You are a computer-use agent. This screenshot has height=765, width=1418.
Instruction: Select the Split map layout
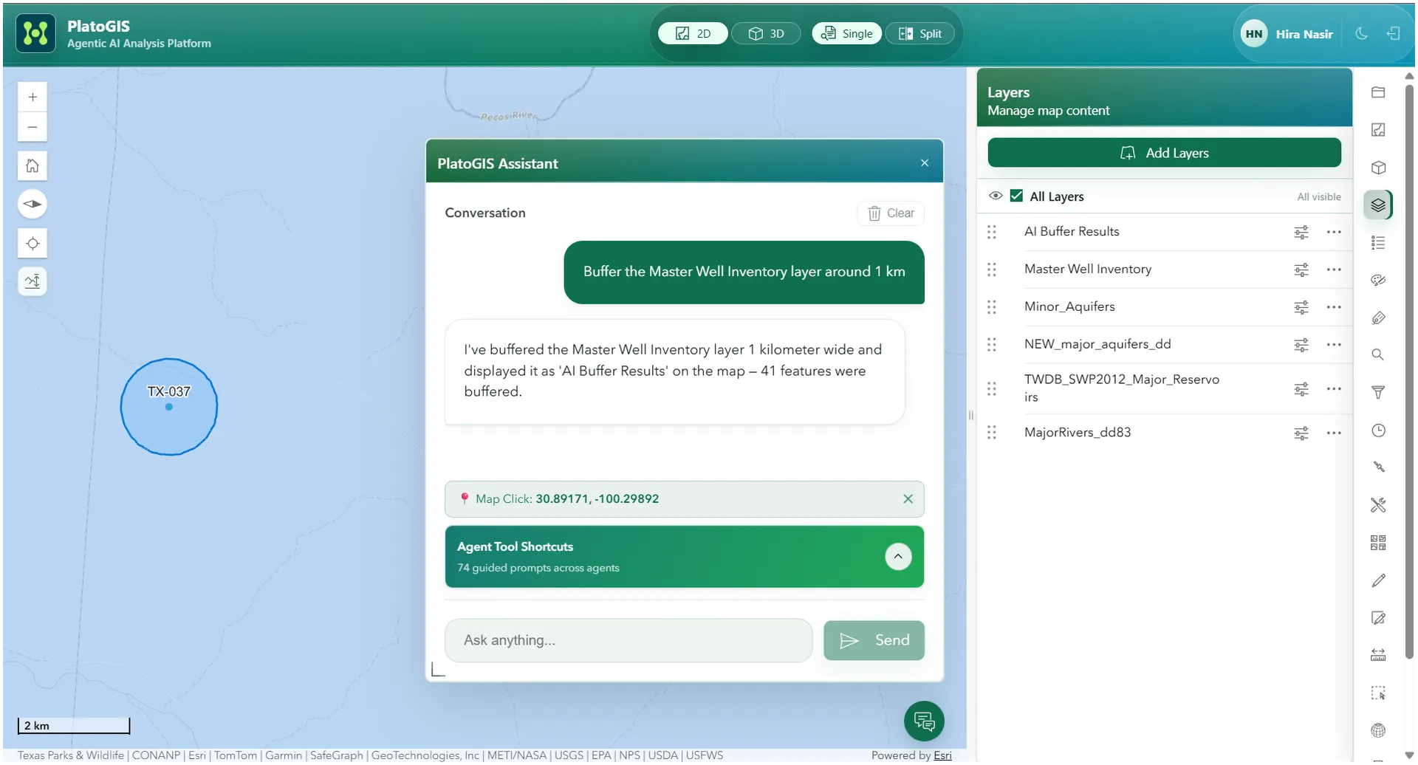click(x=919, y=33)
